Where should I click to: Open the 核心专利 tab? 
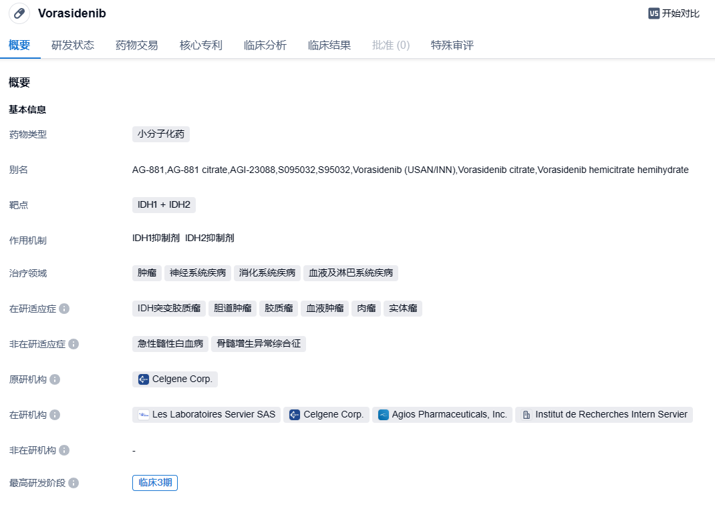[x=201, y=45]
